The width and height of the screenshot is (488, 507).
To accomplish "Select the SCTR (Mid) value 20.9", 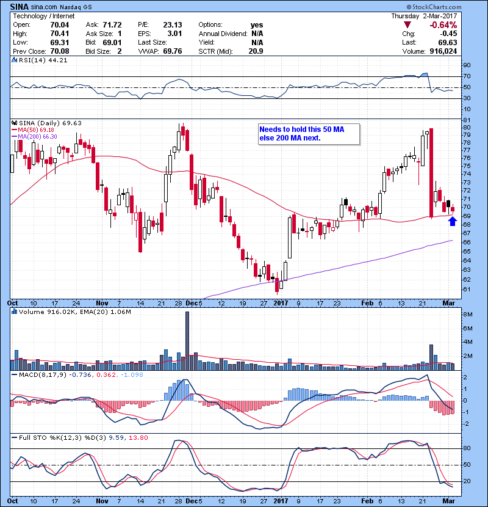I will (256, 51).
